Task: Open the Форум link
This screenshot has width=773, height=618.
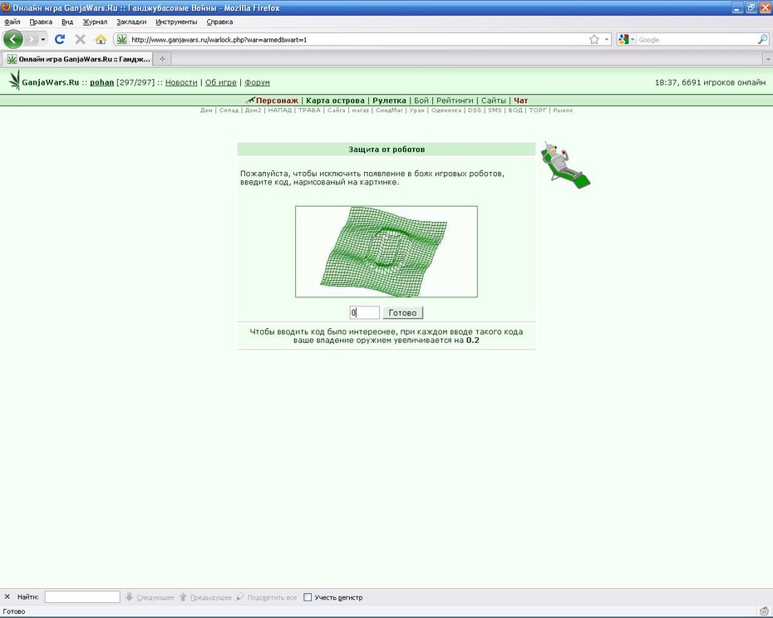Action: point(257,82)
